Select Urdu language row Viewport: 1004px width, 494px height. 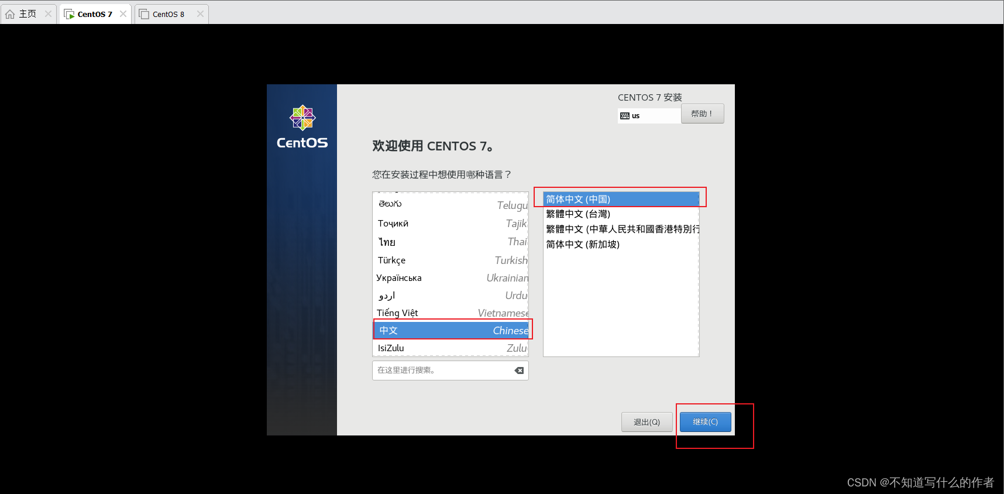451,295
